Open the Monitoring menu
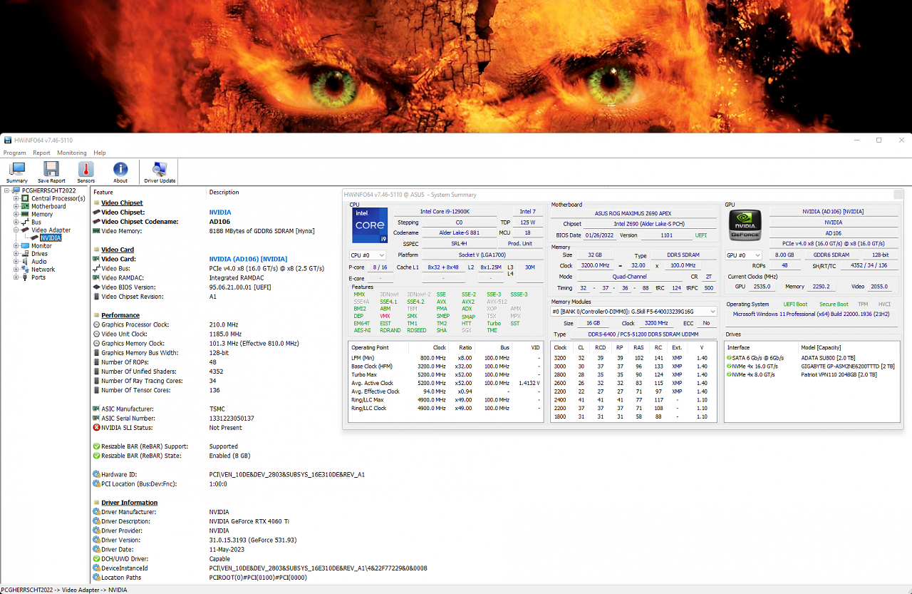912x594 pixels. (x=72, y=153)
